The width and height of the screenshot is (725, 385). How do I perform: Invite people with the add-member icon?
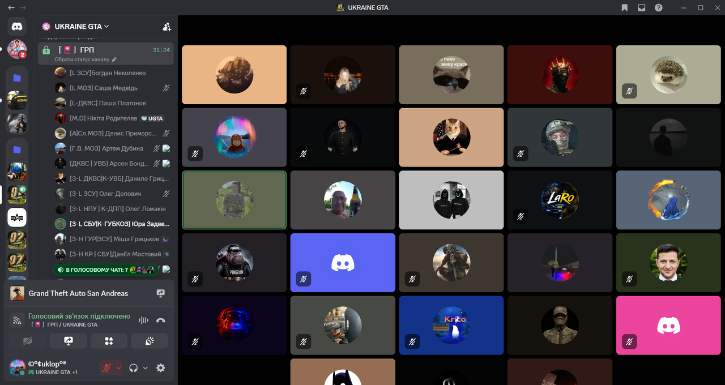tap(167, 27)
